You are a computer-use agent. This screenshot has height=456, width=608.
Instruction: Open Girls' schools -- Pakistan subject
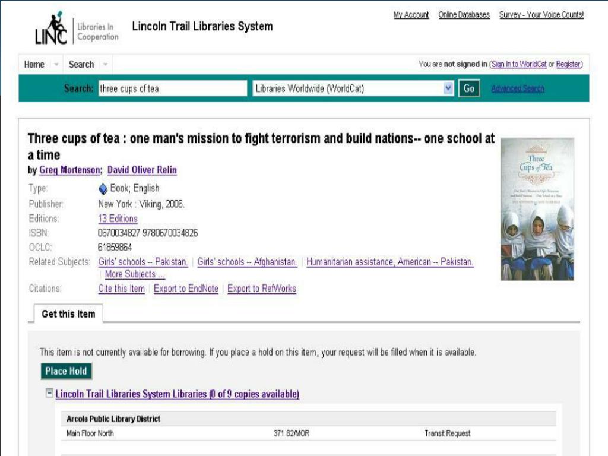142,262
